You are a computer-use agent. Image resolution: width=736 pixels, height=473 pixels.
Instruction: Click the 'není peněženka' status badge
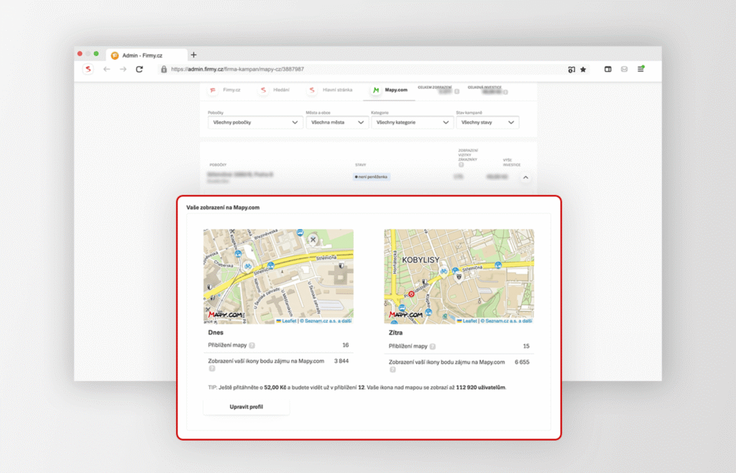(372, 177)
